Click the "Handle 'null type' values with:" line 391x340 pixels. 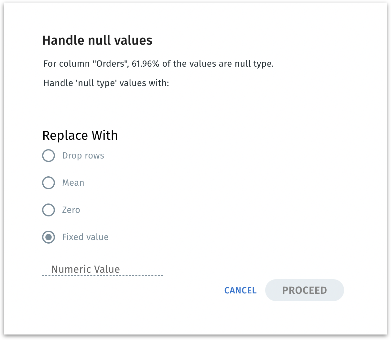(106, 83)
